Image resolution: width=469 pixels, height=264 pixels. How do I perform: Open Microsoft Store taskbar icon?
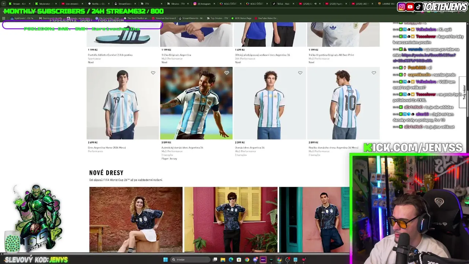click(239, 260)
